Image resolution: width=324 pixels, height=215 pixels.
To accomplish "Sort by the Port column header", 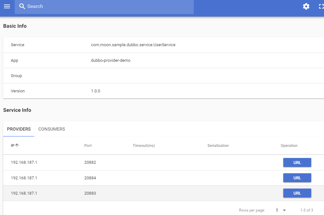I will pyautogui.click(x=88, y=146).
